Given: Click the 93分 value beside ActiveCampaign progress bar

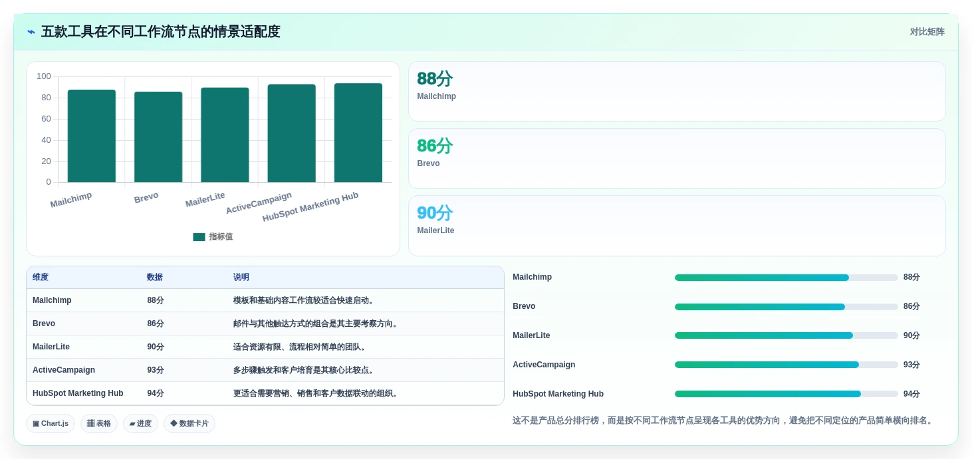Looking at the screenshot, I should (911, 365).
